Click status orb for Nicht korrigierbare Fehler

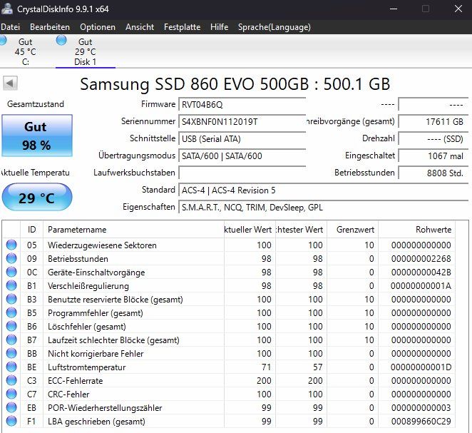pyautogui.click(x=11, y=353)
